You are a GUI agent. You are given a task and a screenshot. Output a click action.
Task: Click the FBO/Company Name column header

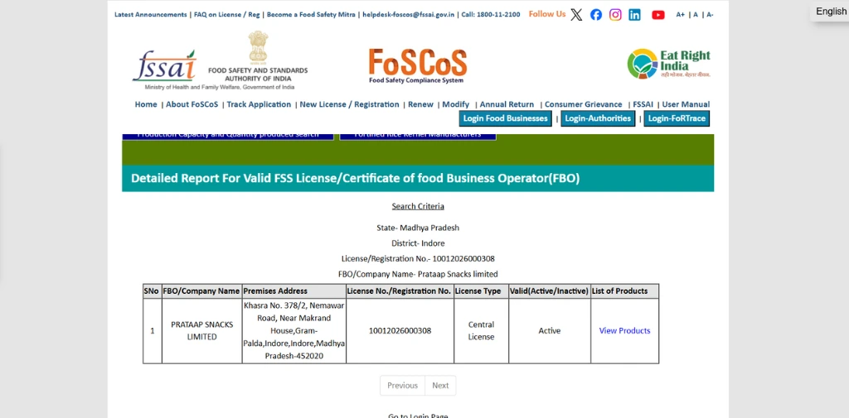click(202, 291)
